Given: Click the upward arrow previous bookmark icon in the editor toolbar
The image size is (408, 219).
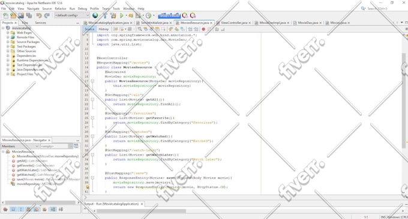Looking at the screenshot, I should tap(170, 29).
